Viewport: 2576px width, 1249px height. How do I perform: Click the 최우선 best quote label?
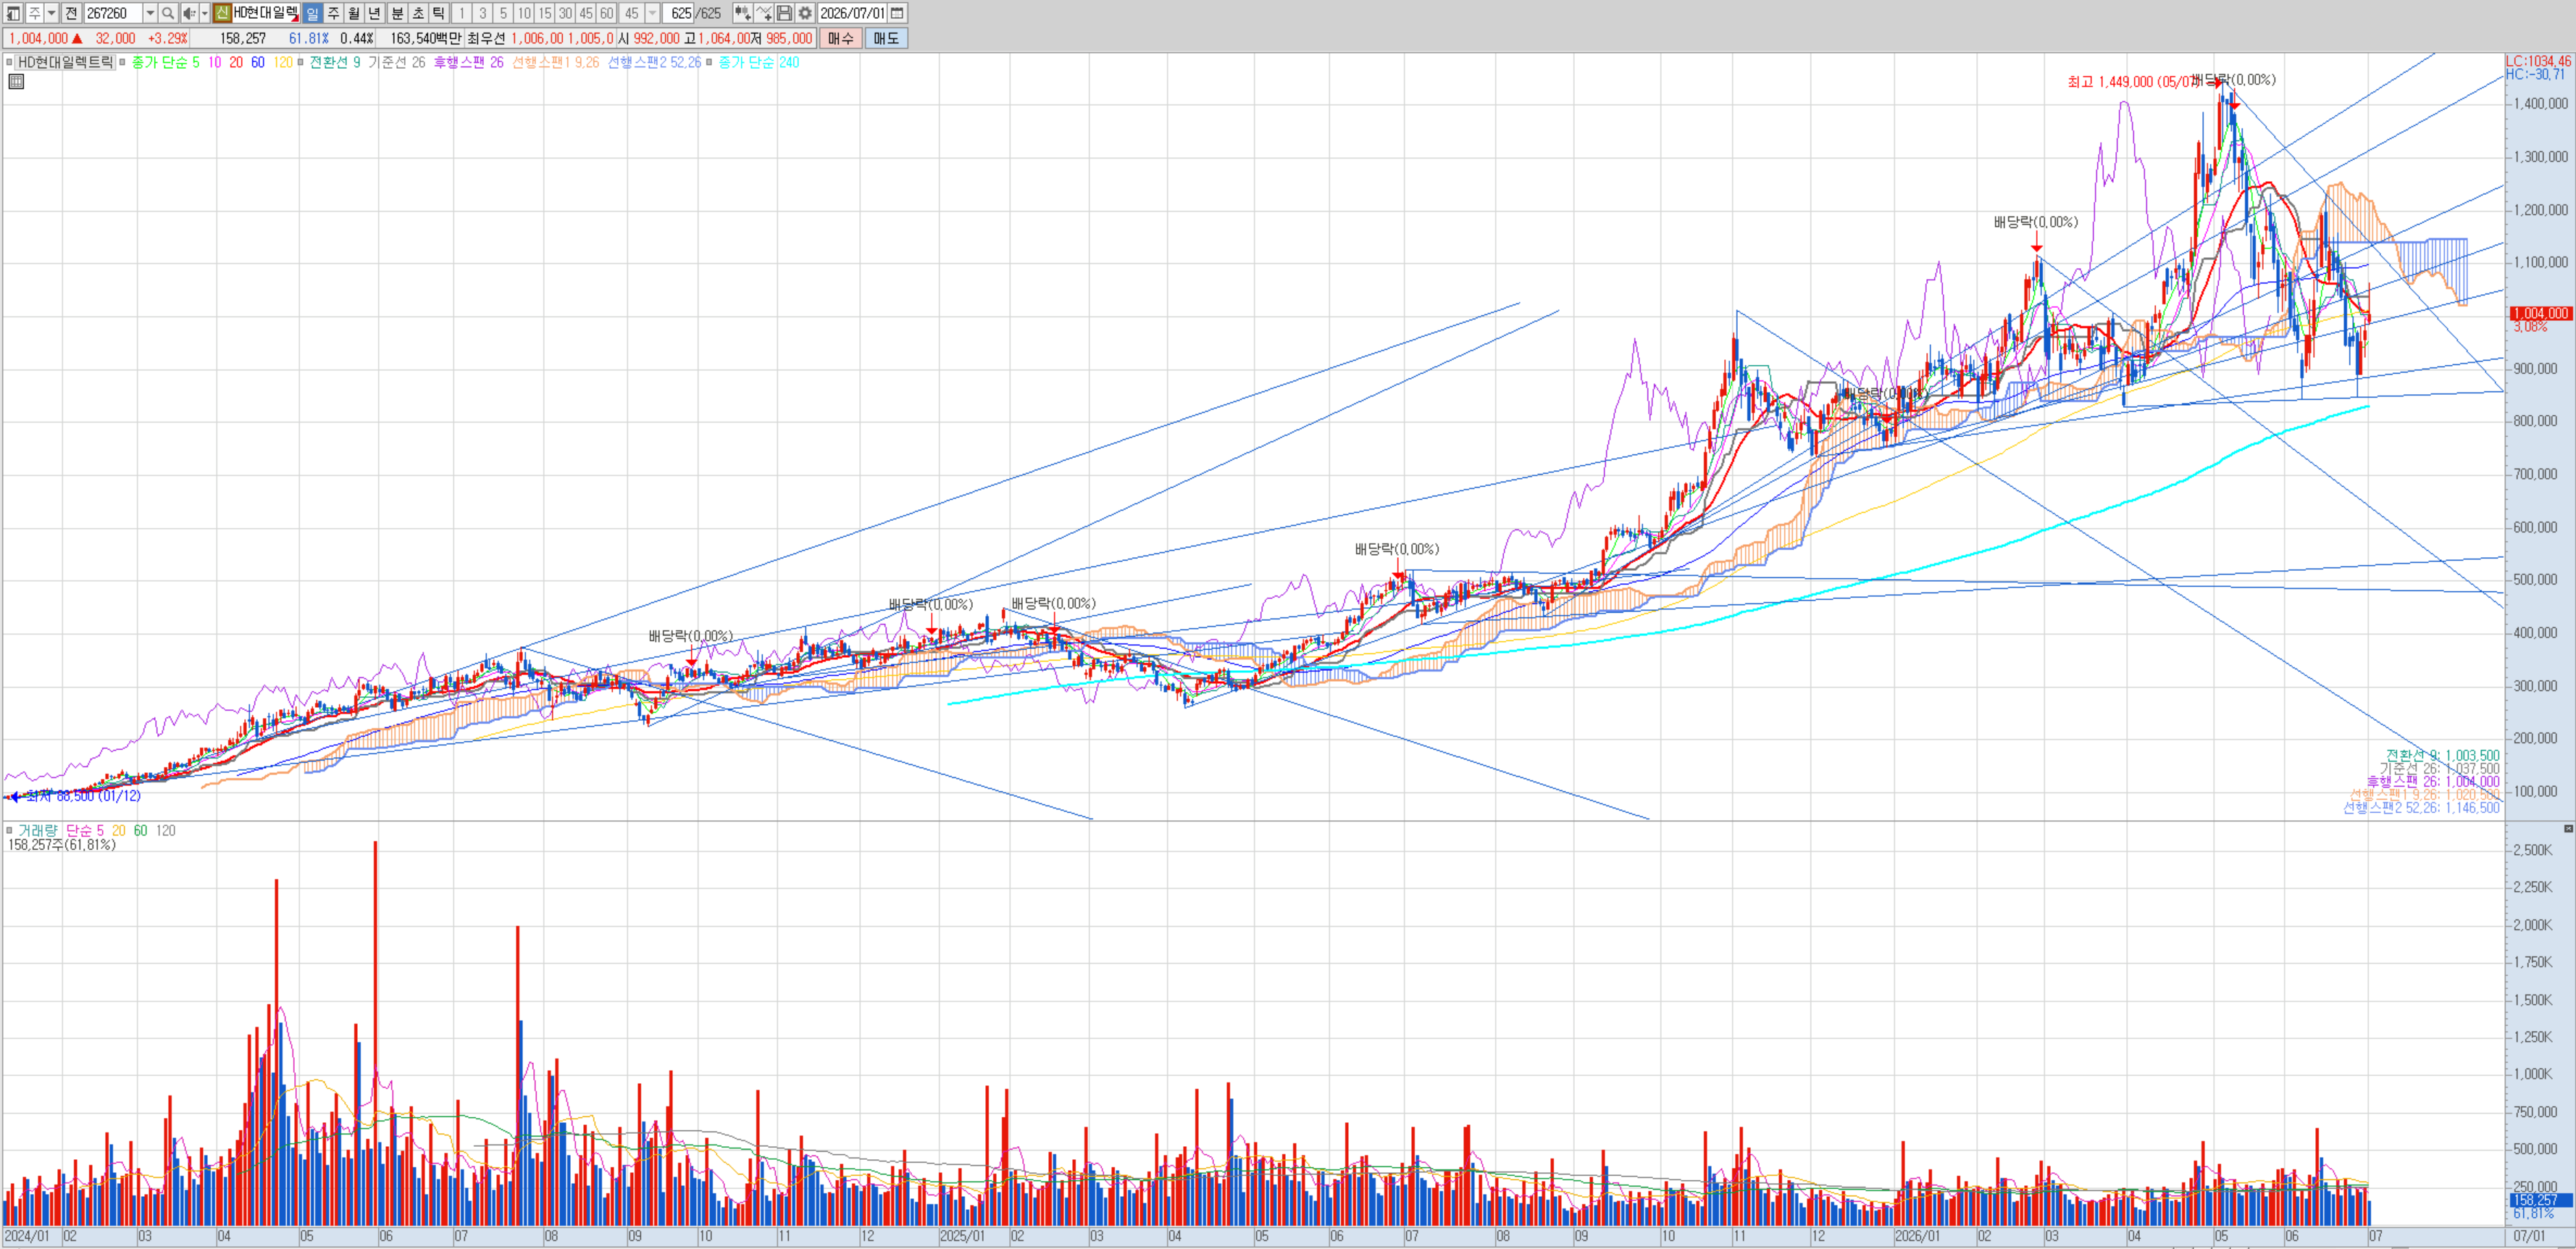487,38
